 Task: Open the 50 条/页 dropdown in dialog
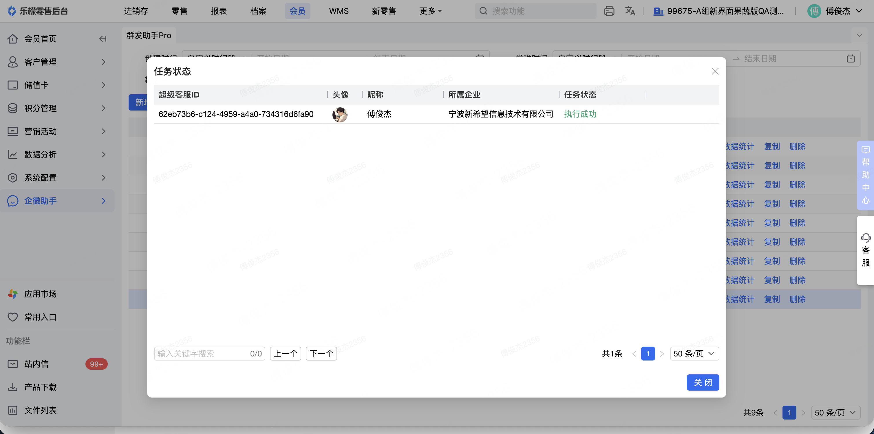(x=694, y=354)
